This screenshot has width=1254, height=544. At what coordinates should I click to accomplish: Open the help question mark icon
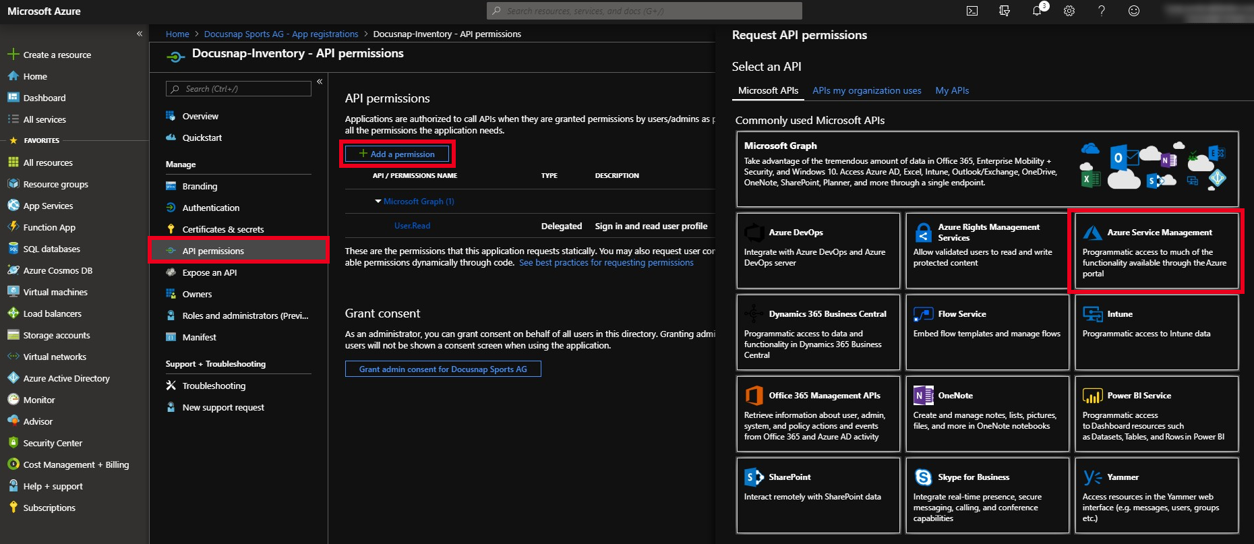(1102, 11)
